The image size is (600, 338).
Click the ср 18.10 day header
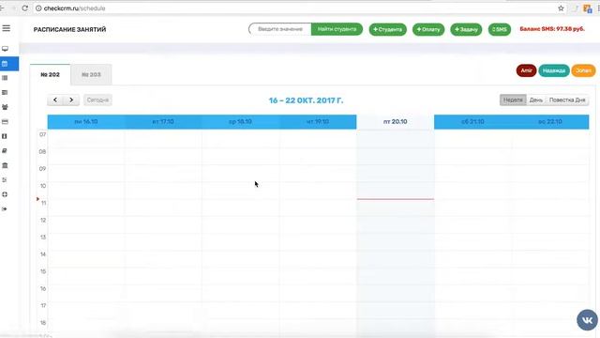[x=240, y=121]
